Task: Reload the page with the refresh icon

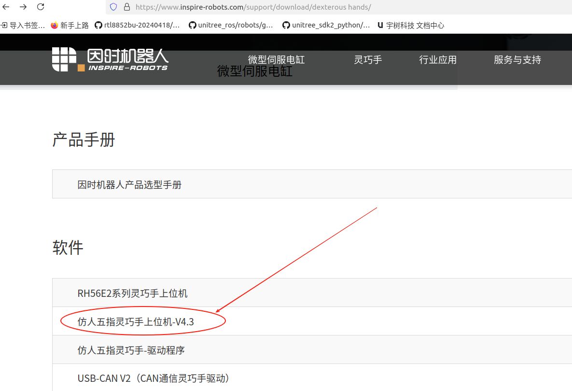Action: [41, 7]
